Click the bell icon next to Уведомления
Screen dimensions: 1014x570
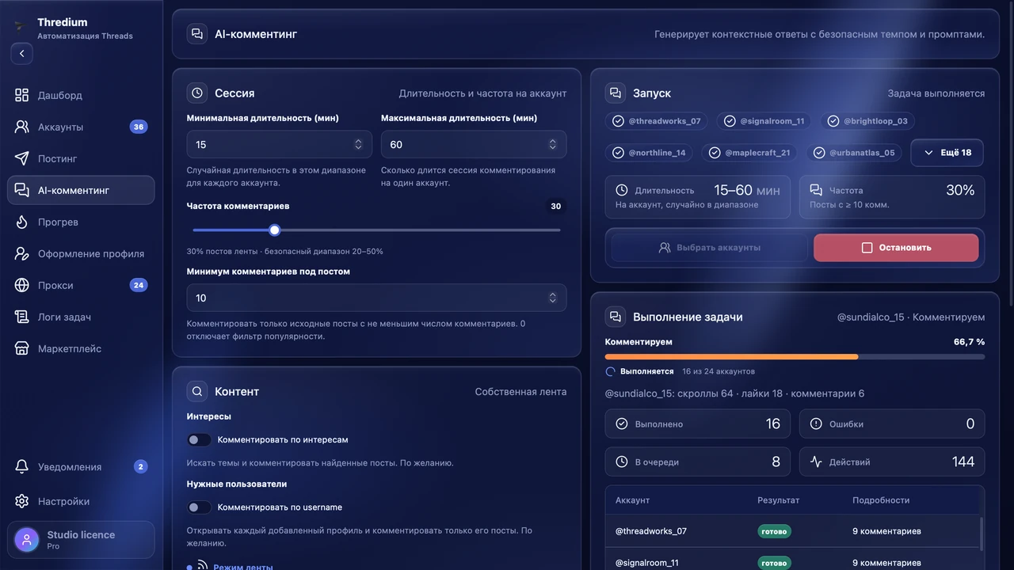point(22,467)
